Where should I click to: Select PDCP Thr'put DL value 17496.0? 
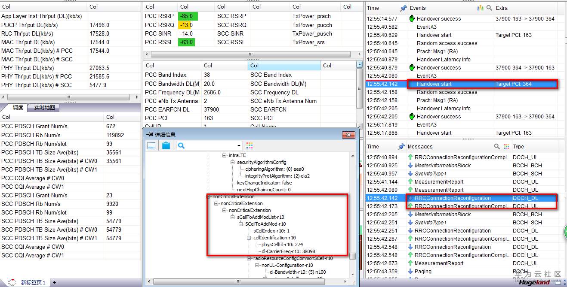click(99, 25)
